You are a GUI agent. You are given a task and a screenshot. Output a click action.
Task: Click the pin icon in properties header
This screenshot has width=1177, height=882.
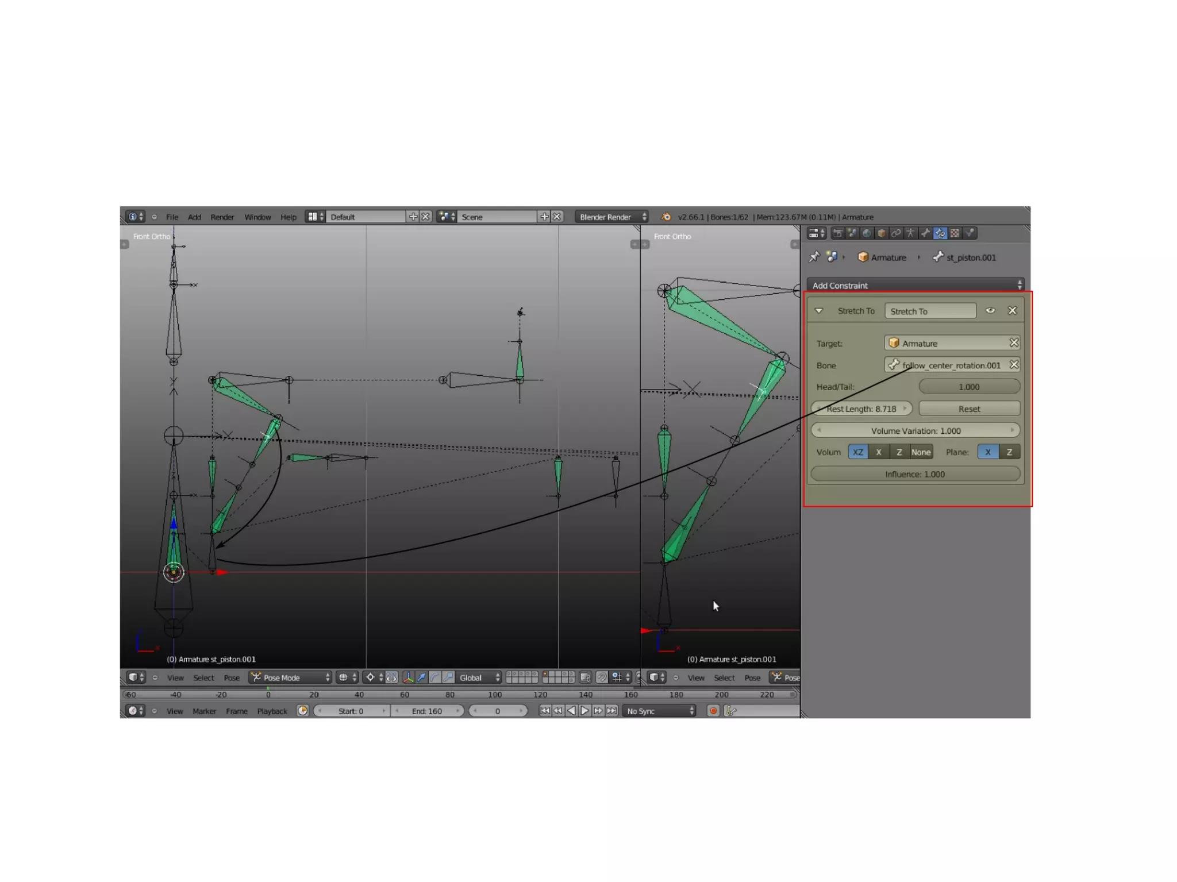tap(814, 257)
